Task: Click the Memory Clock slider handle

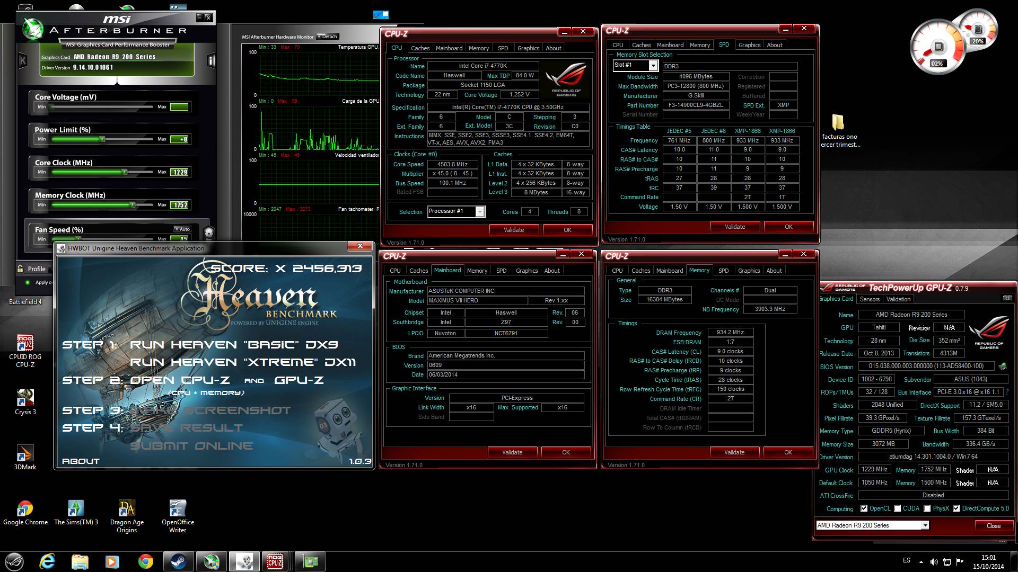Action: (x=133, y=205)
